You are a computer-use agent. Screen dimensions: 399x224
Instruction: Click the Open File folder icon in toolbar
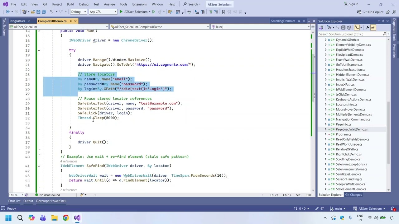(x=32, y=12)
